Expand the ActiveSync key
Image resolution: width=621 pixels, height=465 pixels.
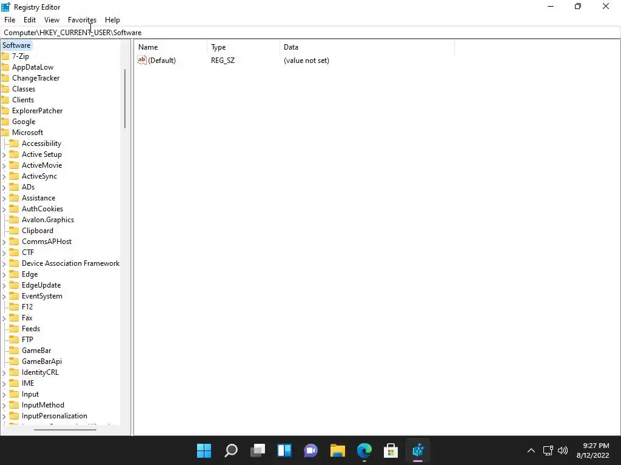(x=4, y=176)
